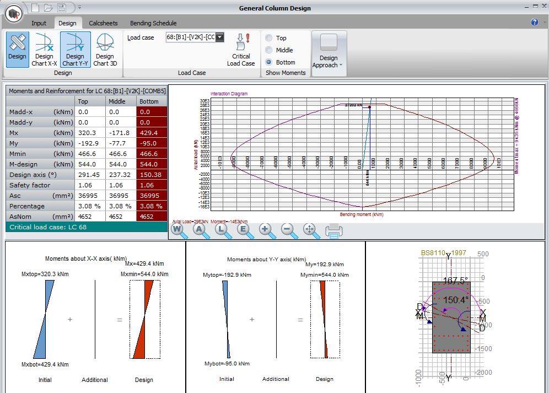The width and height of the screenshot is (549, 393).
Task: Click Bottom percentage 3.08 %
Action: (152, 206)
